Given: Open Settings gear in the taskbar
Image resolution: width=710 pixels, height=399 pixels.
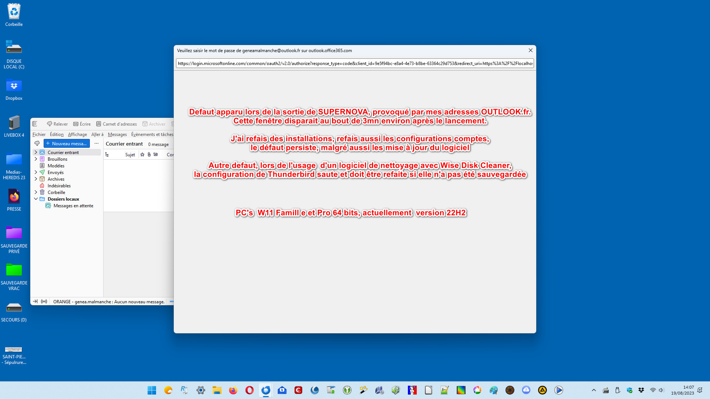Looking at the screenshot, I should (x=200, y=390).
